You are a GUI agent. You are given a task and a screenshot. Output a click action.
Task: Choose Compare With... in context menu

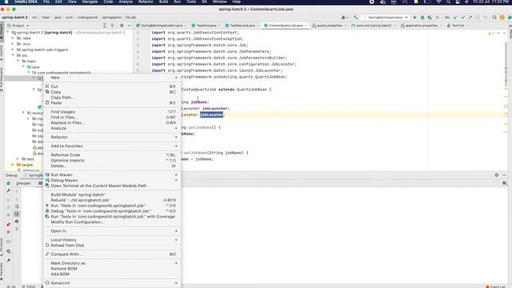(112, 254)
